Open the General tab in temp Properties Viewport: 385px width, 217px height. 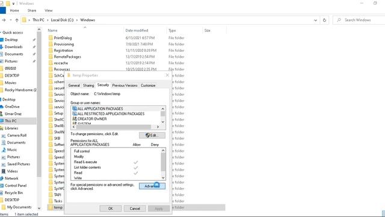[x=74, y=86]
